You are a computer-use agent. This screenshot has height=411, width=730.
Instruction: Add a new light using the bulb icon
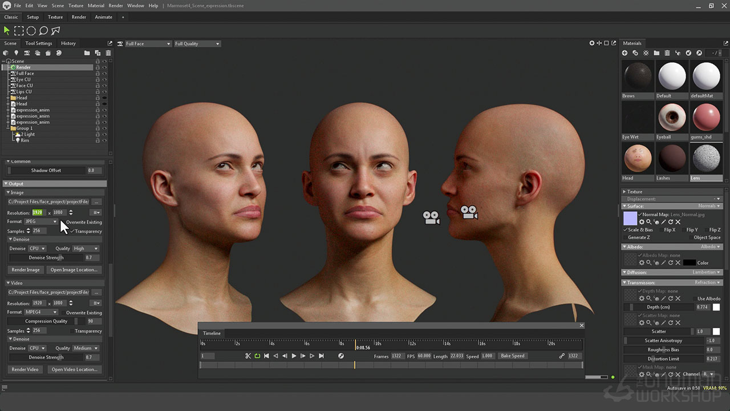[x=16, y=53]
